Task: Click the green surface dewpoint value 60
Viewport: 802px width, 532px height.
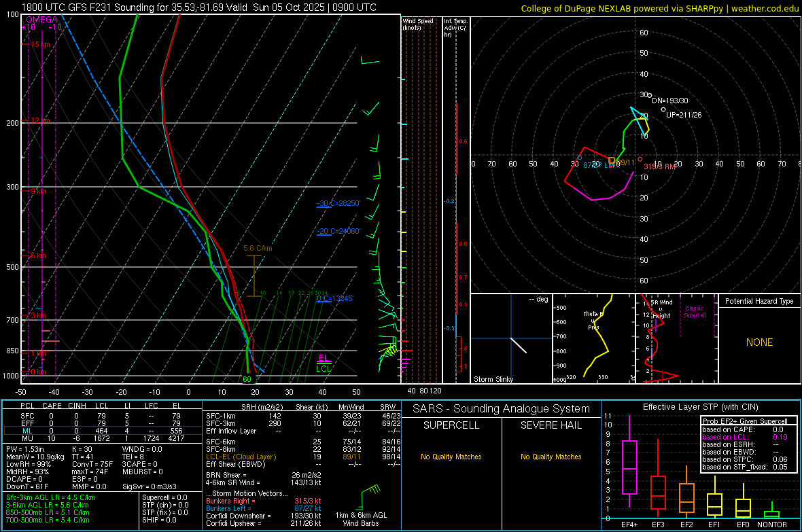Action: coord(247,380)
